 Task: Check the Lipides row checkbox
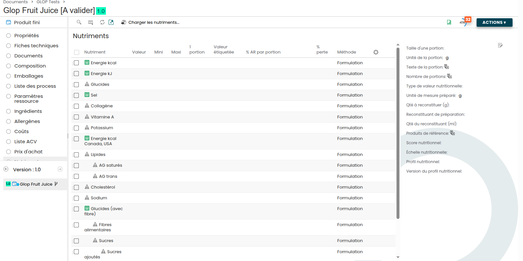click(x=76, y=155)
